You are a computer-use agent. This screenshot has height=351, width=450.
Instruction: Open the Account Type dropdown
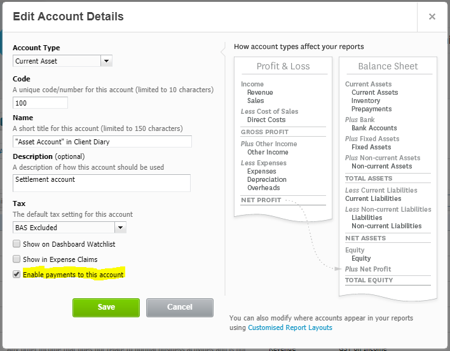[57, 61]
